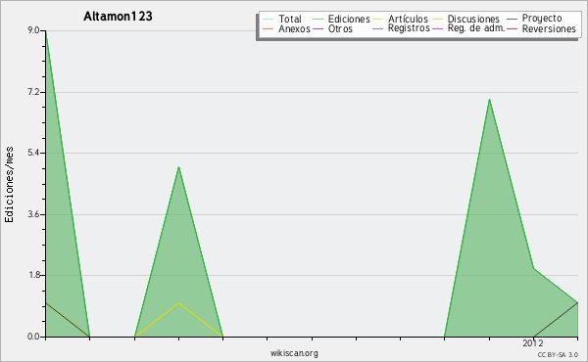Click the Registros legend label
This screenshot has width=588, height=362.
point(409,28)
